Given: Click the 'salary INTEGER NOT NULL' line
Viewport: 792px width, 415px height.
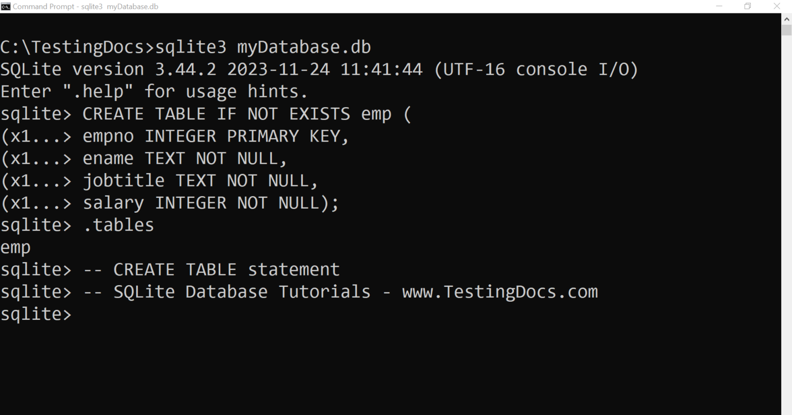Looking at the screenshot, I should [170, 203].
